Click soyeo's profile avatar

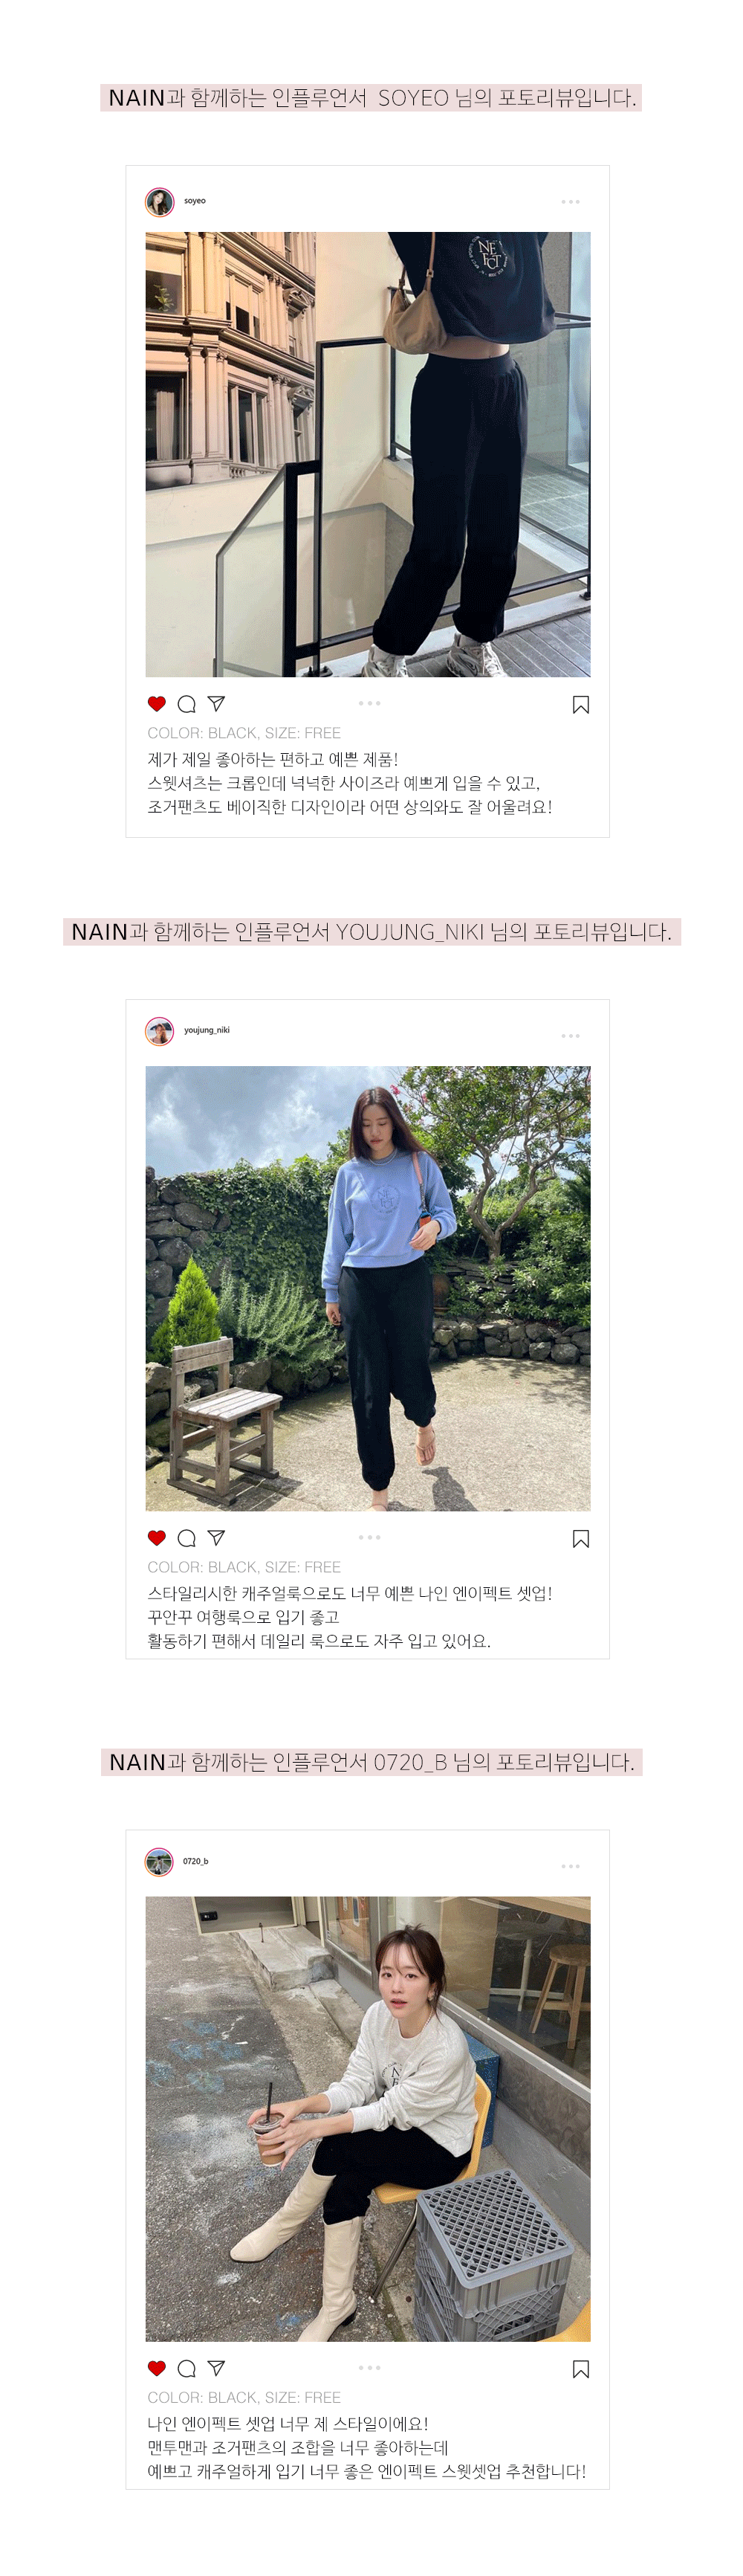159,202
